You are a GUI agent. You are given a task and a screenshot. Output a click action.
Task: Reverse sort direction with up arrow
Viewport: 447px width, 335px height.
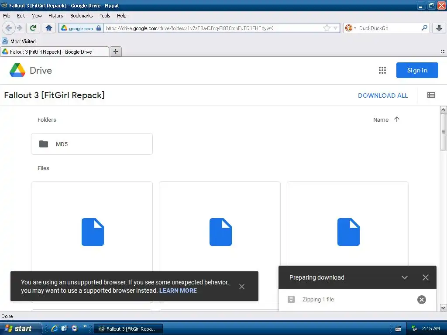396,120
